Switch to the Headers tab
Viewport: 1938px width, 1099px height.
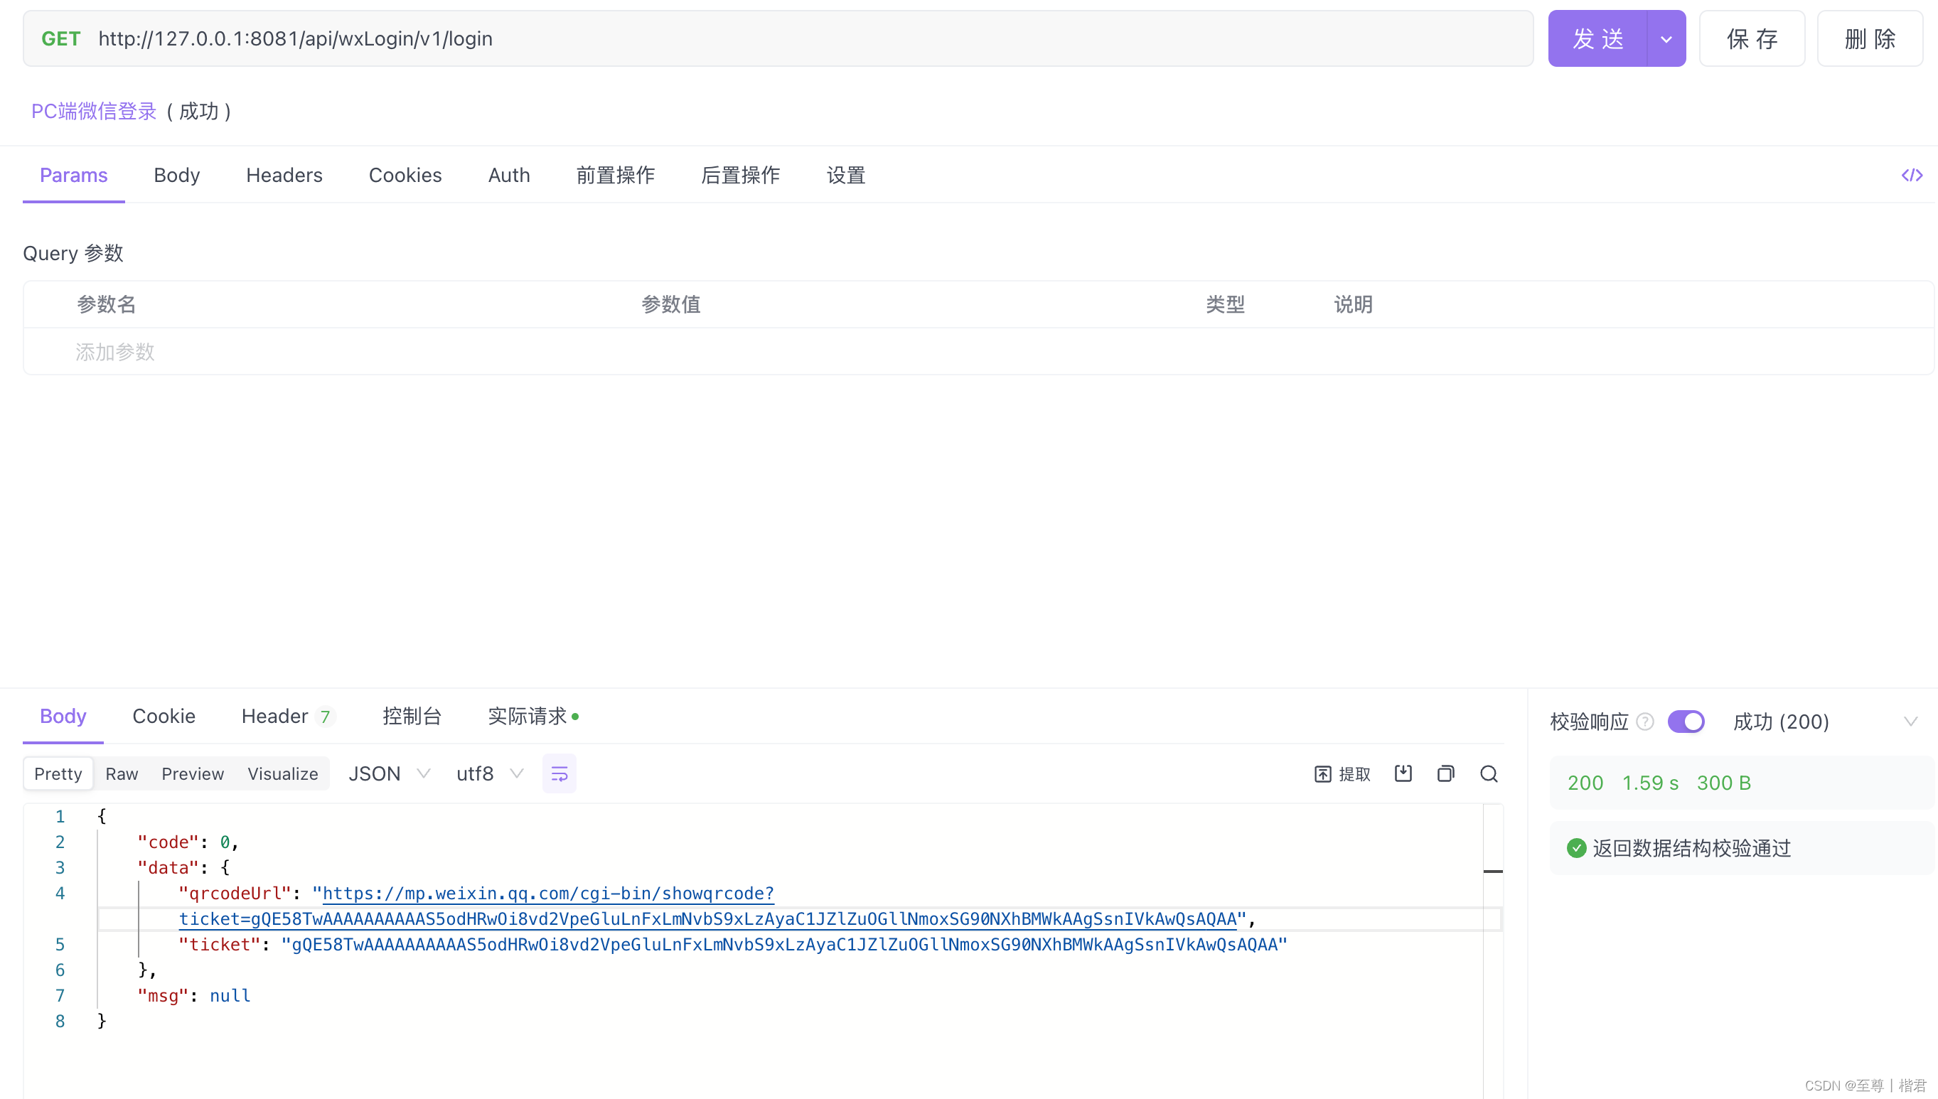[285, 174]
